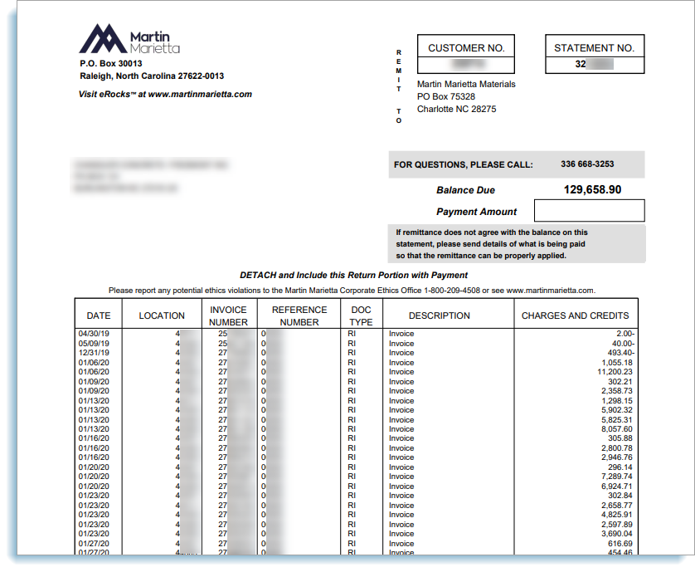Viewport: 695px width, 572px height.
Task: Click the DATE column header
Action: pyautogui.click(x=99, y=315)
